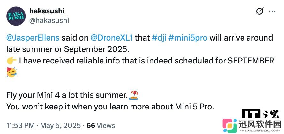
Task: Click the WEIXIN.XUNFENGKJ.COM watermark text
Action: (260, 130)
